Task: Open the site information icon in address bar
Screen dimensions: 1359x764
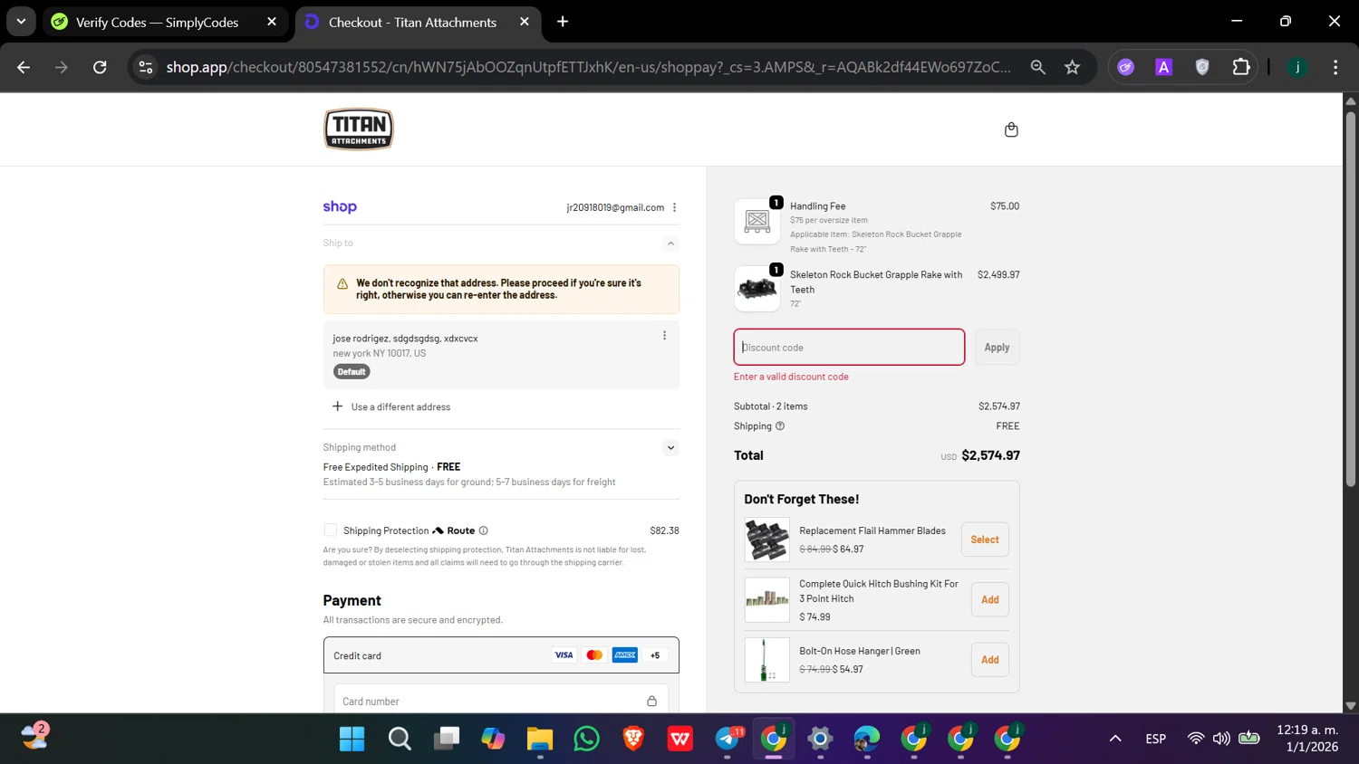Action: point(146,67)
